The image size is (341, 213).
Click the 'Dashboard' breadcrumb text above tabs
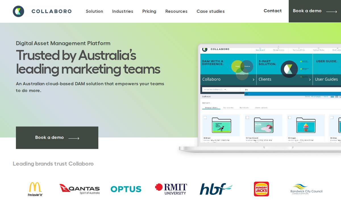[206, 103]
